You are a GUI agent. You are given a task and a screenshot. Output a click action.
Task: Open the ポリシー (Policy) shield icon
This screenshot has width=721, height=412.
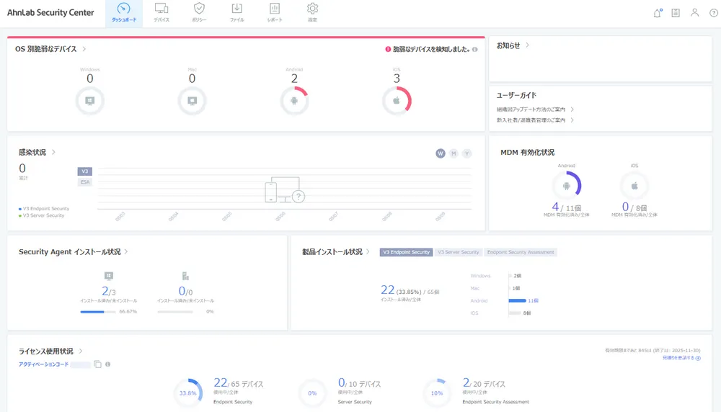[x=200, y=12]
